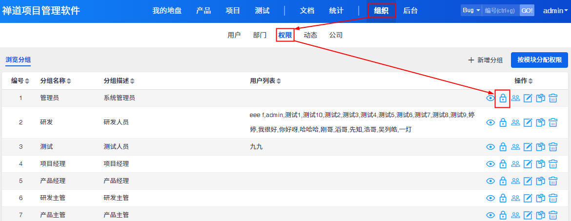Open permission lock for 项目经理 group
The width and height of the screenshot is (571, 221).
point(503,164)
